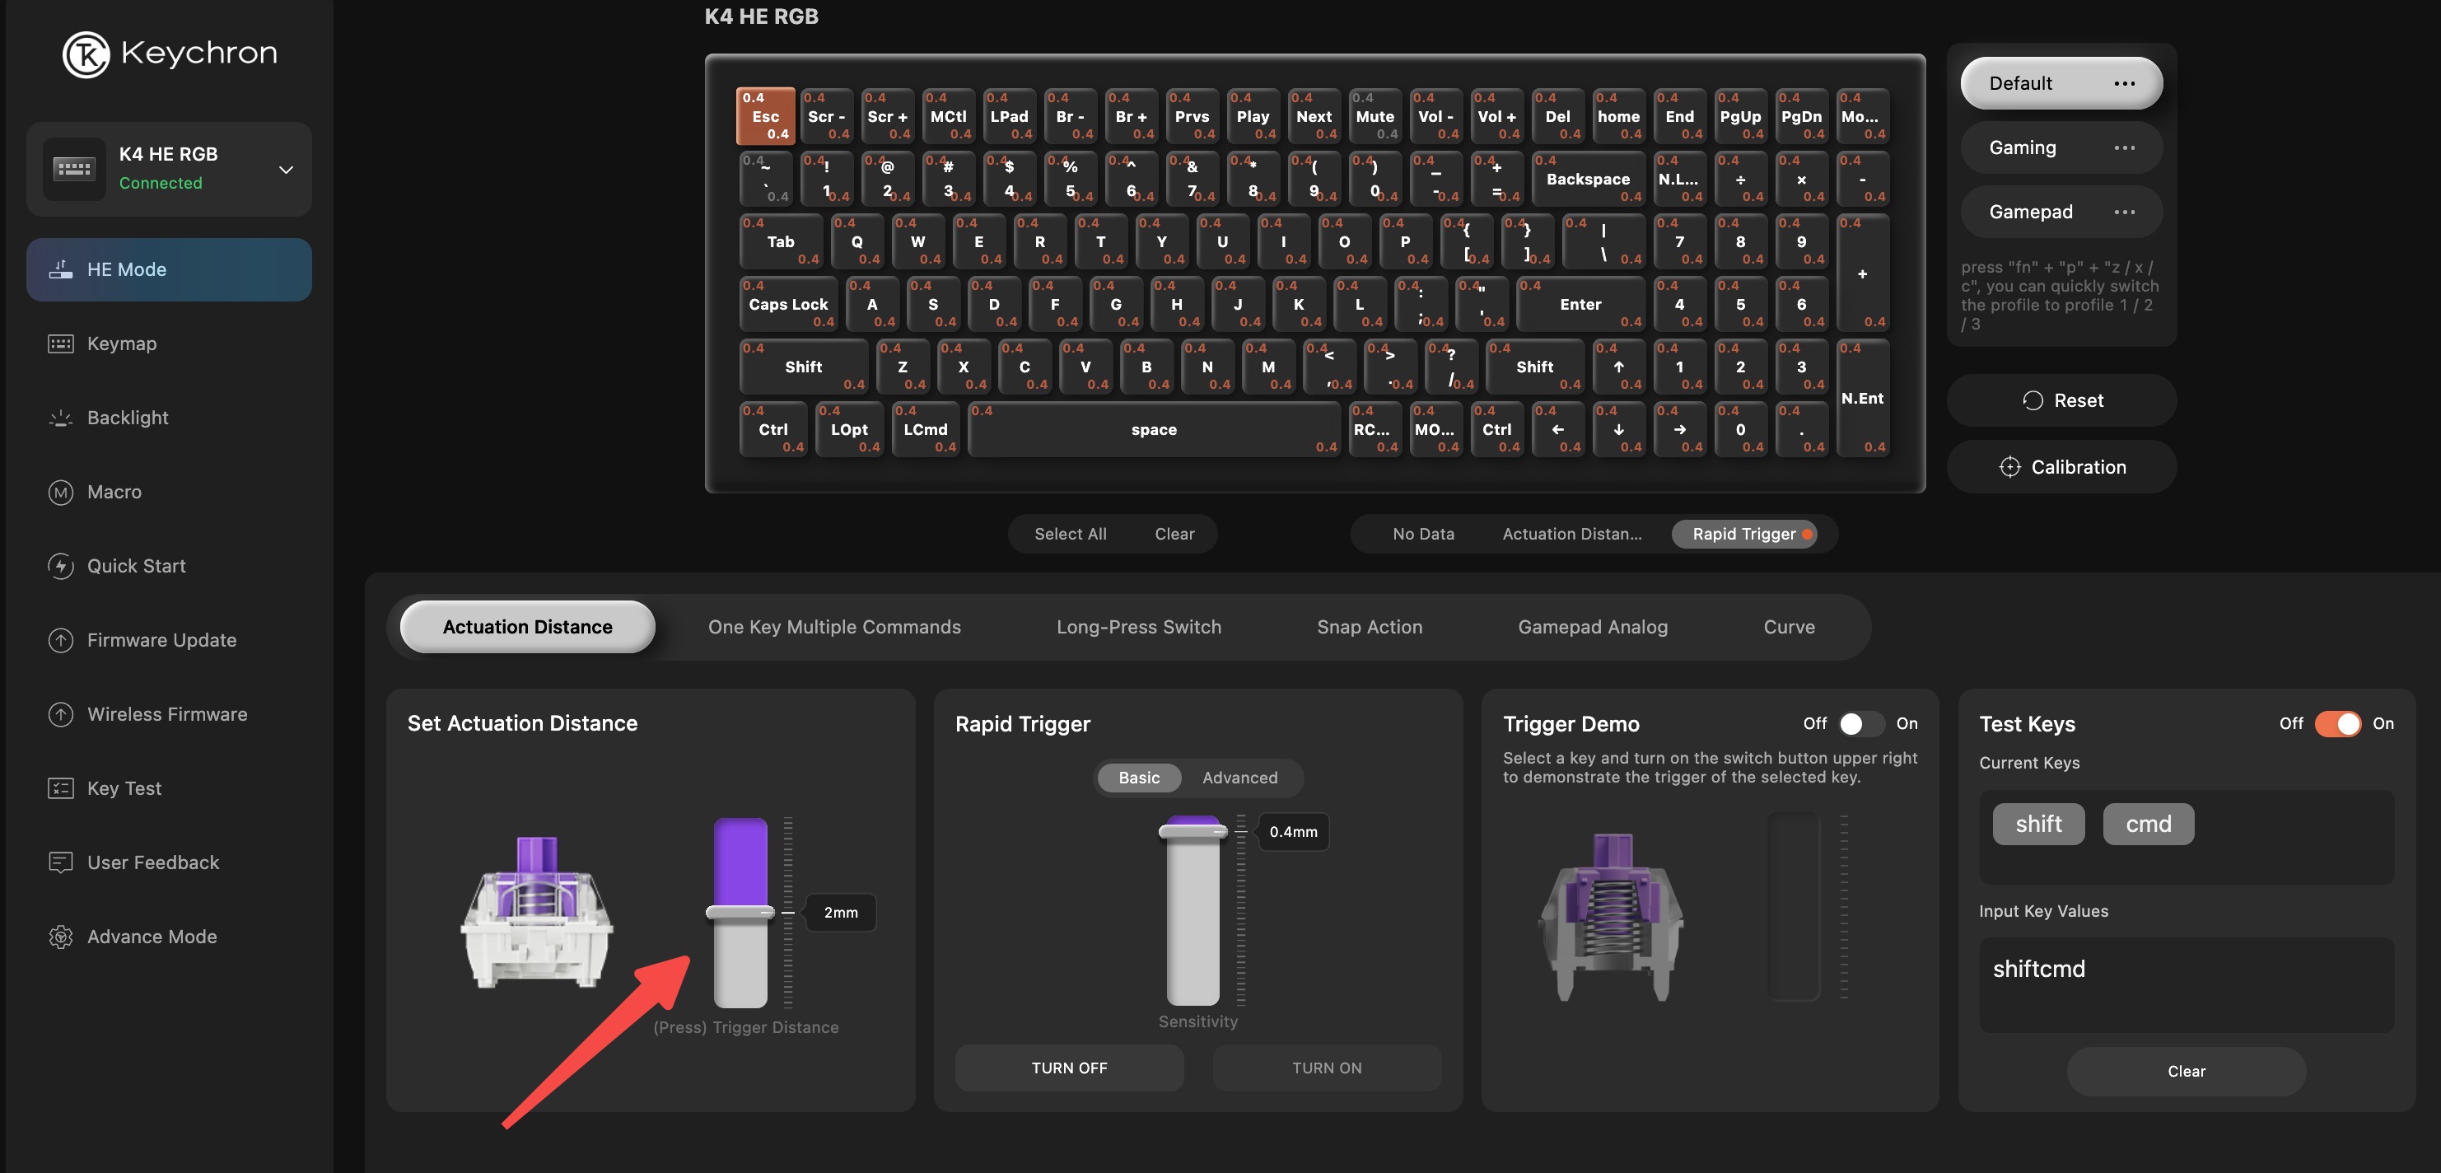The height and width of the screenshot is (1173, 2441).
Task: Select the Esc key on keyboard layout
Action: pos(766,115)
